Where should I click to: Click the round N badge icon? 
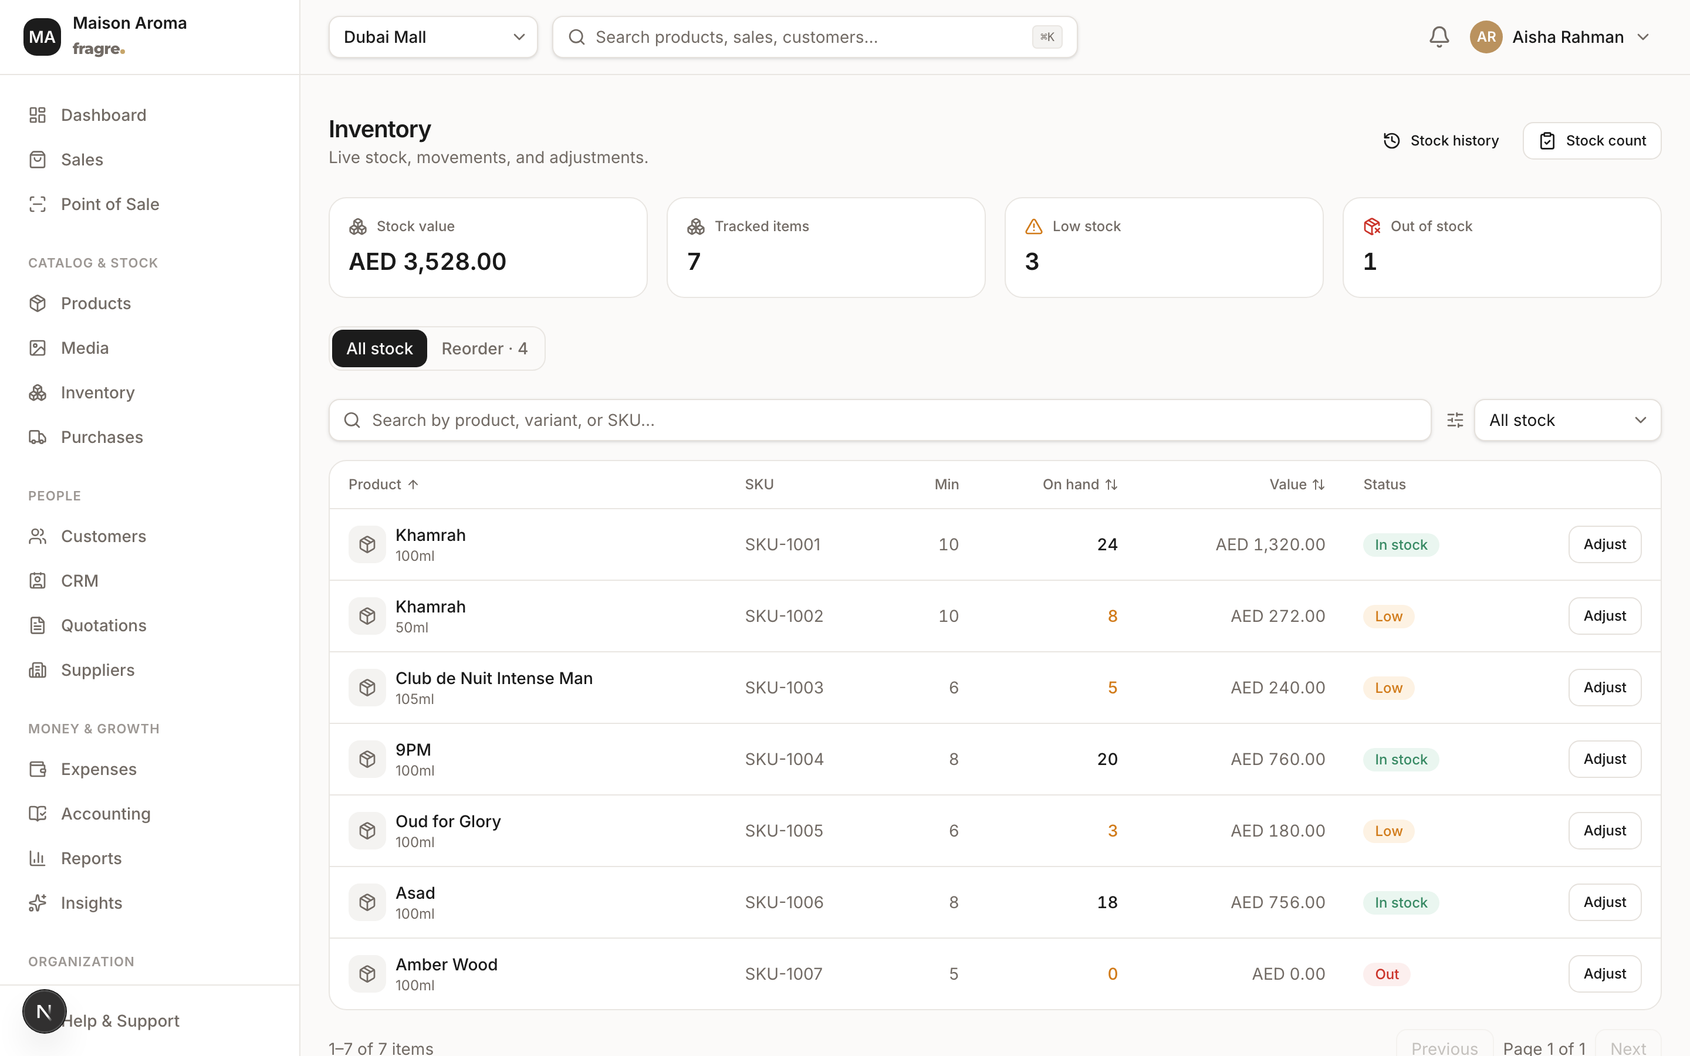click(44, 1011)
